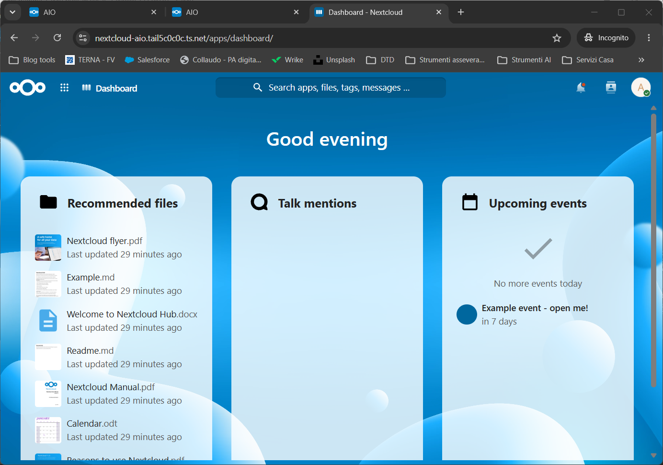Click the search apps, files, tags field
The width and height of the screenshot is (663, 465).
(x=331, y=88)
